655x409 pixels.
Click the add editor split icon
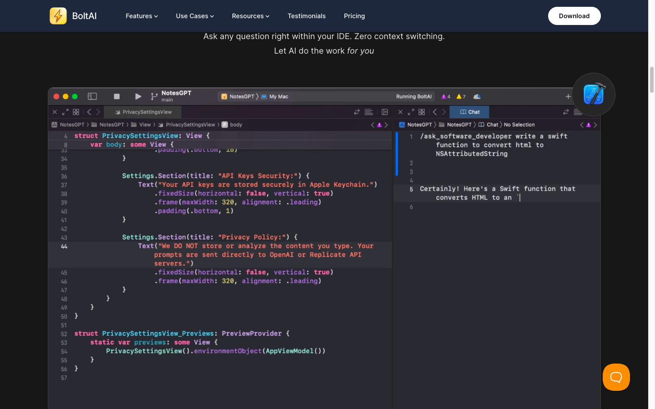[x=385, y=112]
